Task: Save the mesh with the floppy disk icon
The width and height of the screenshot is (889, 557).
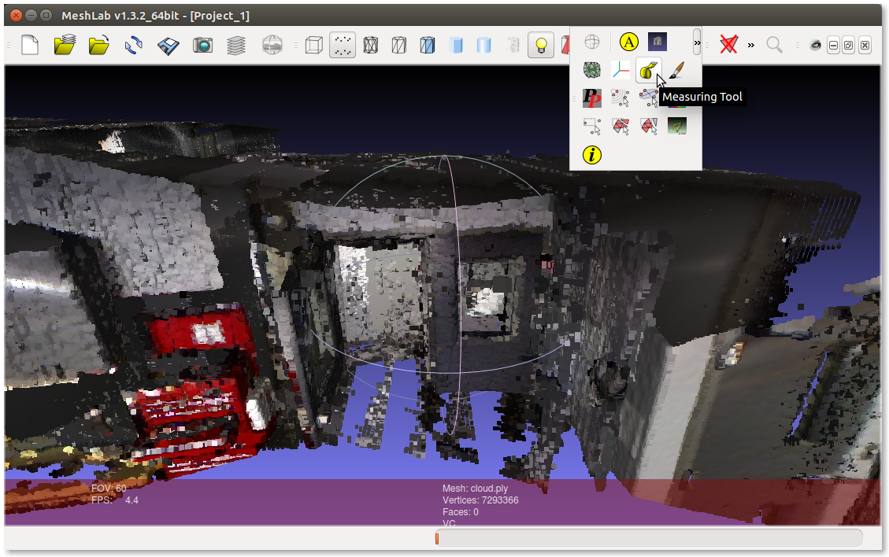Action: [168, 45]
